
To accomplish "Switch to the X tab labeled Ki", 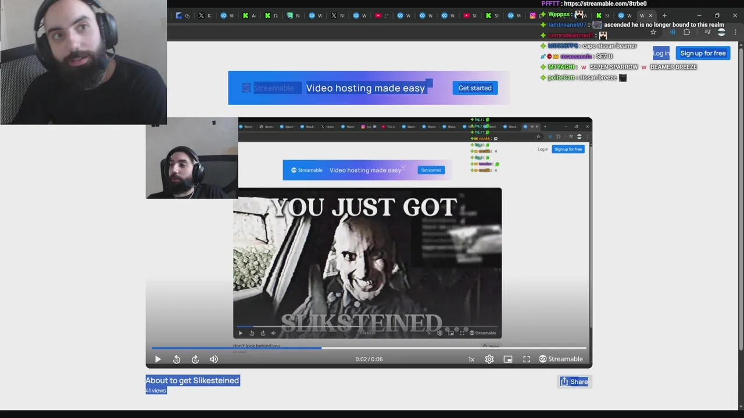I will [x=205, y=16].
